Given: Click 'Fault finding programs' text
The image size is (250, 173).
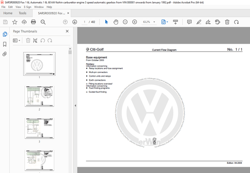Looking at the screenshot, I should (99, 88).
